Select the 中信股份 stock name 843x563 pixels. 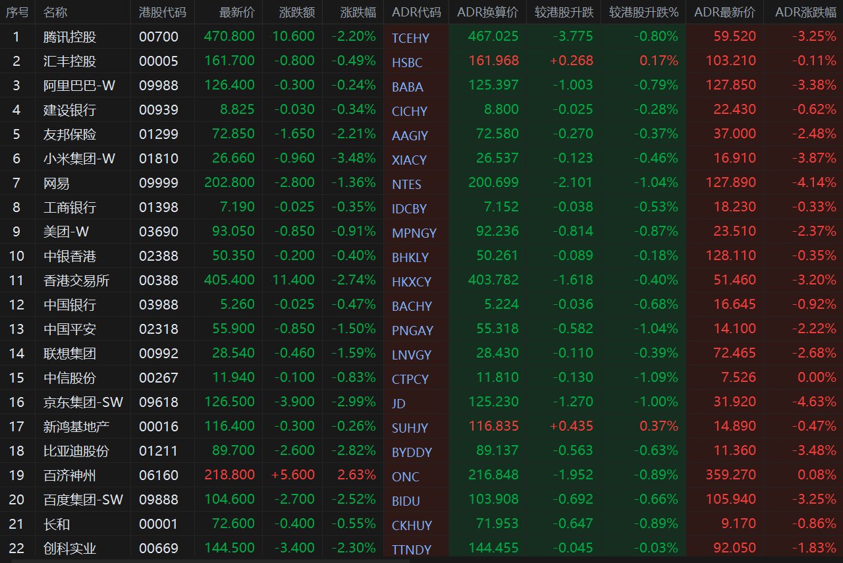coord(70,377)
